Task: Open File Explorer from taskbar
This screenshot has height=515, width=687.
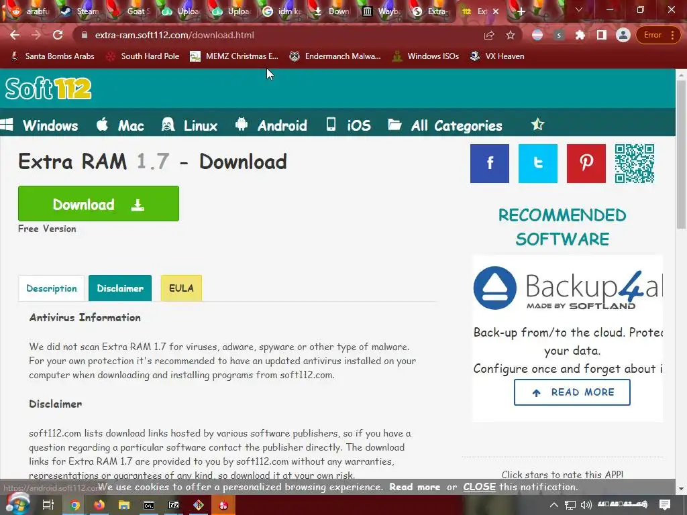Action: point(124,505)
